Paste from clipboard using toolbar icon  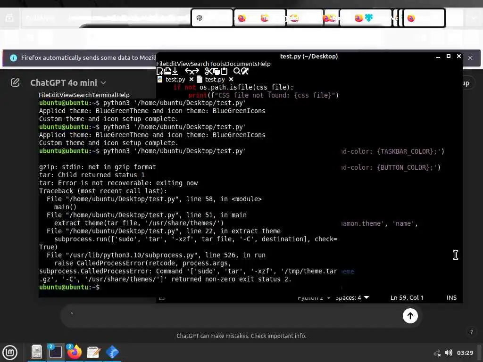[224, 72]
